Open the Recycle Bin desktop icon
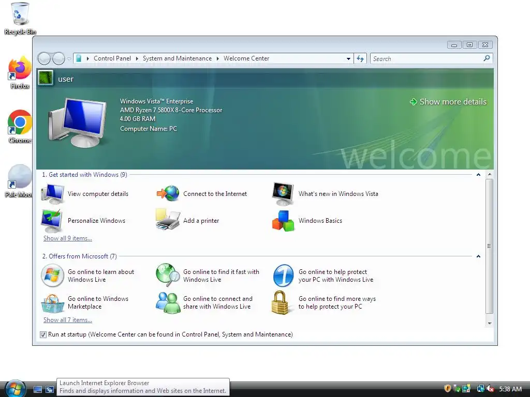This screenshot has width=530, height=397. [x=20, y=18]
